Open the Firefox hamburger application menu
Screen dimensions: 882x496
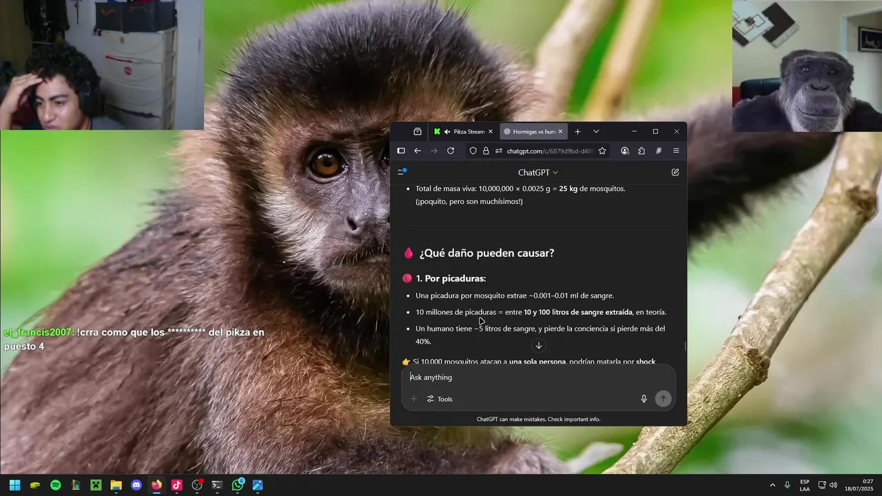[676, 151]
